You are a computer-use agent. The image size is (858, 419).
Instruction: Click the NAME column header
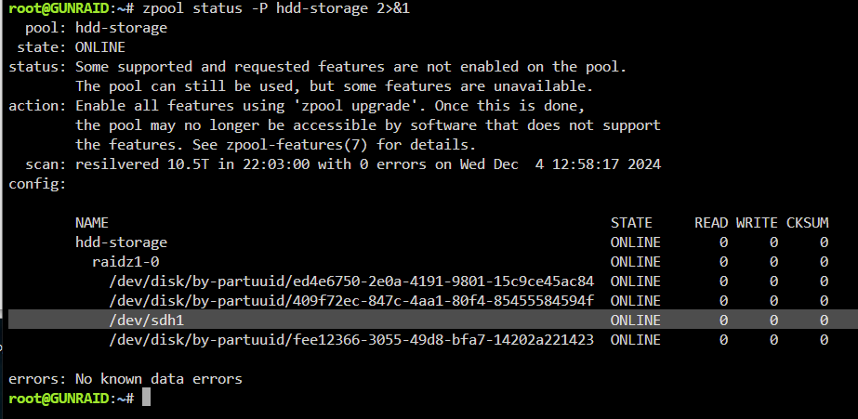coord(92,223)
